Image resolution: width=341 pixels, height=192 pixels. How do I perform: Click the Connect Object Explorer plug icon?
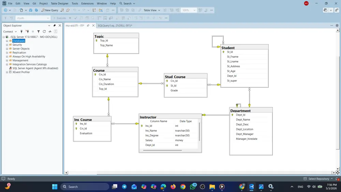click(x=21, y=31)
